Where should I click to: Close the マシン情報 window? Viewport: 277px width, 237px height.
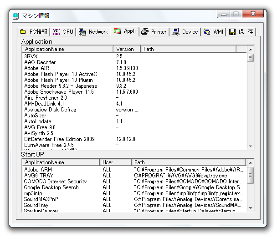(253, 14)
